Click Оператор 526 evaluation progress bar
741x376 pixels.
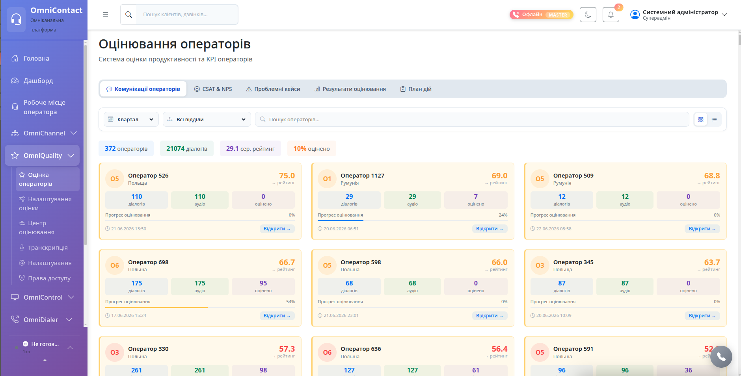[200, 220]
